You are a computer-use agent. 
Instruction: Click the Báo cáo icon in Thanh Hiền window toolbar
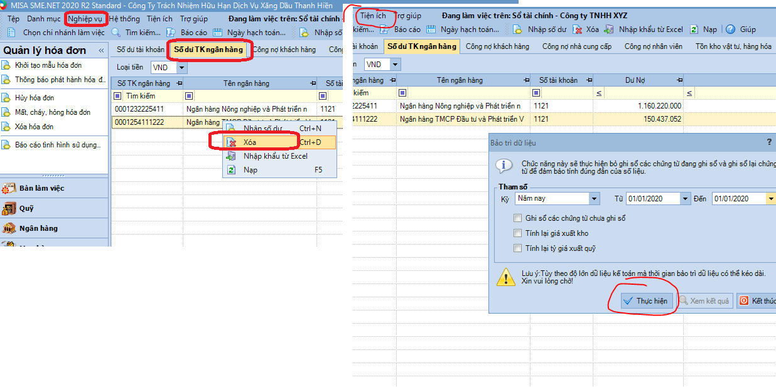coord(171,33)
